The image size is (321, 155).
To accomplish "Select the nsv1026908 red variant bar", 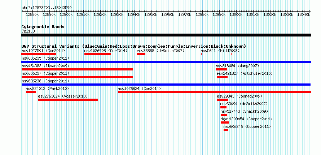I will pyautogui.click(x=98, y=54).
